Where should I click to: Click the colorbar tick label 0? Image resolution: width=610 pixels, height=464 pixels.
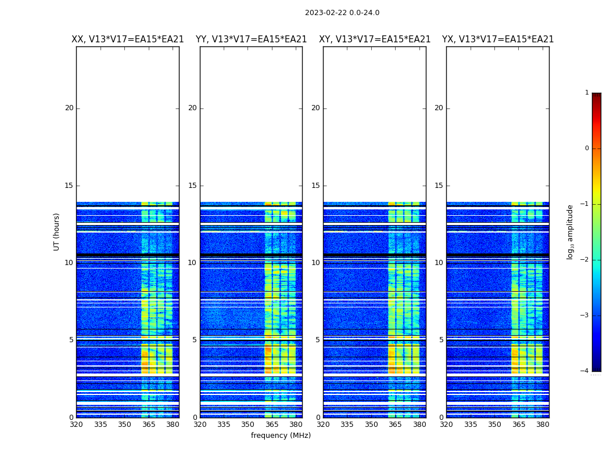[586, 148]
